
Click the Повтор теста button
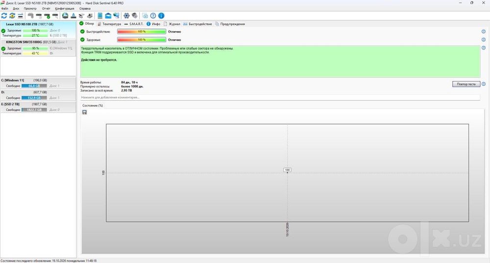coord(466,84)
